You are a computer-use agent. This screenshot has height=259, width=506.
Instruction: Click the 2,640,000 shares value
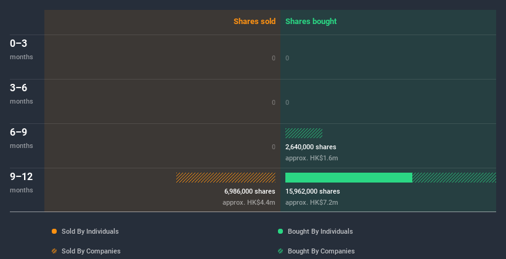(311, 147)
